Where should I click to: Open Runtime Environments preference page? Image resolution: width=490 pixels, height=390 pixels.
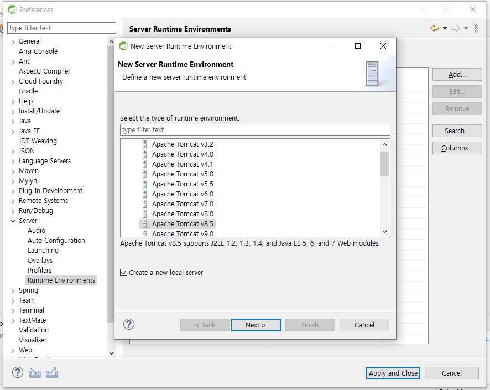[61, 280]
